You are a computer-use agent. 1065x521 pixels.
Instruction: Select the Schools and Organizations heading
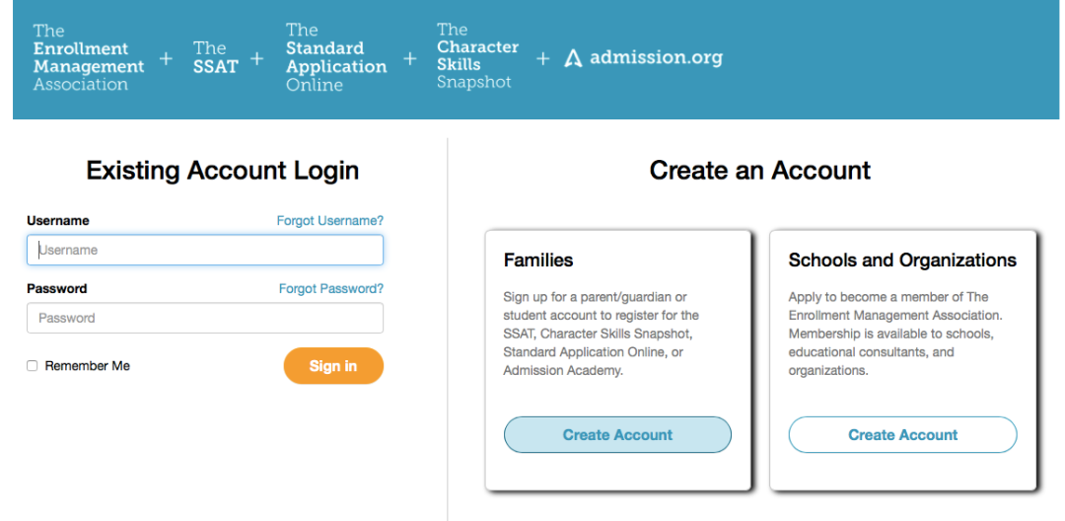click(902, 260)
